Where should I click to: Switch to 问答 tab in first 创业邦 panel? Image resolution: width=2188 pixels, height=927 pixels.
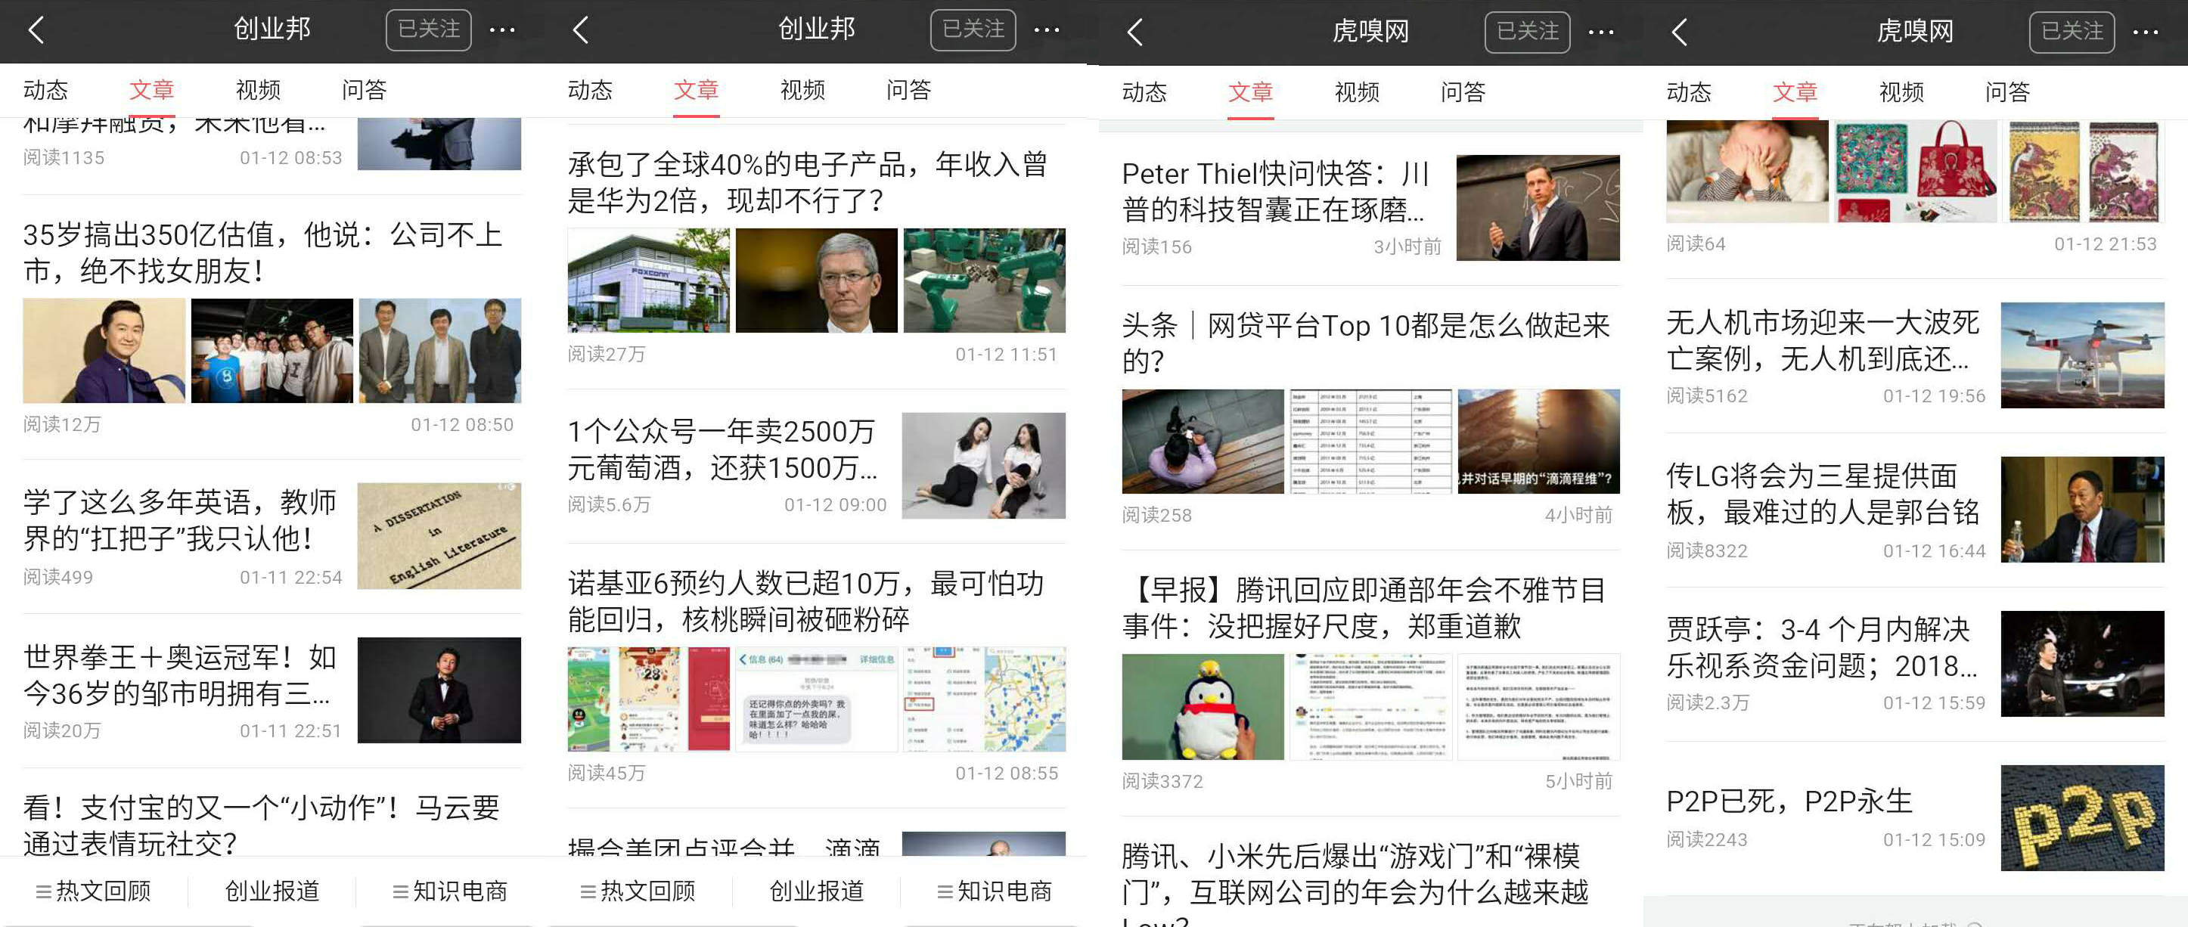tap(365, 90)
